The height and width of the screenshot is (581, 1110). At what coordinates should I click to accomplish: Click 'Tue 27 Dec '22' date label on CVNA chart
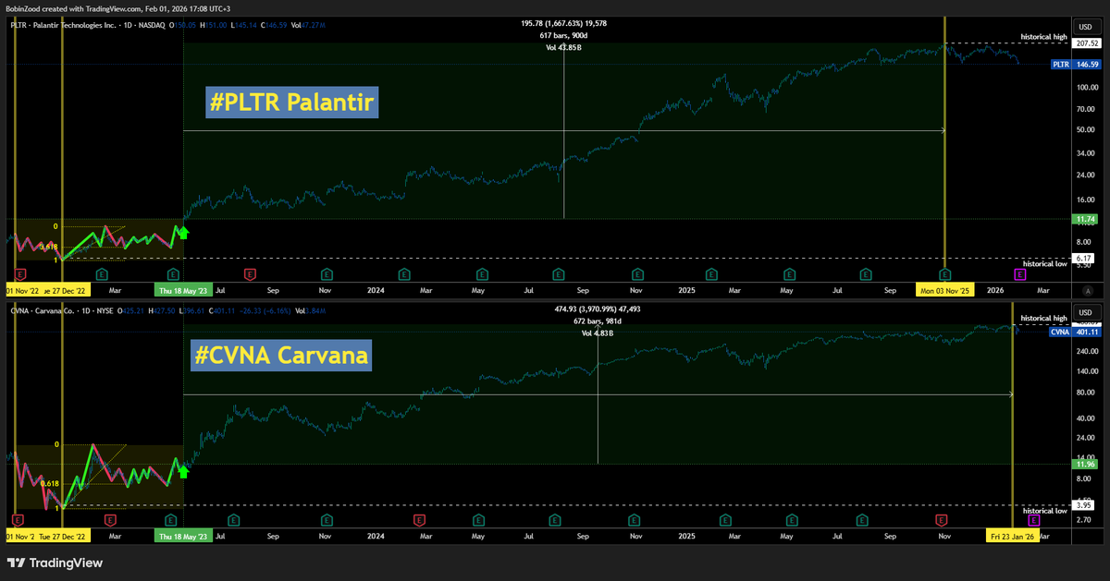click(62, 536)
